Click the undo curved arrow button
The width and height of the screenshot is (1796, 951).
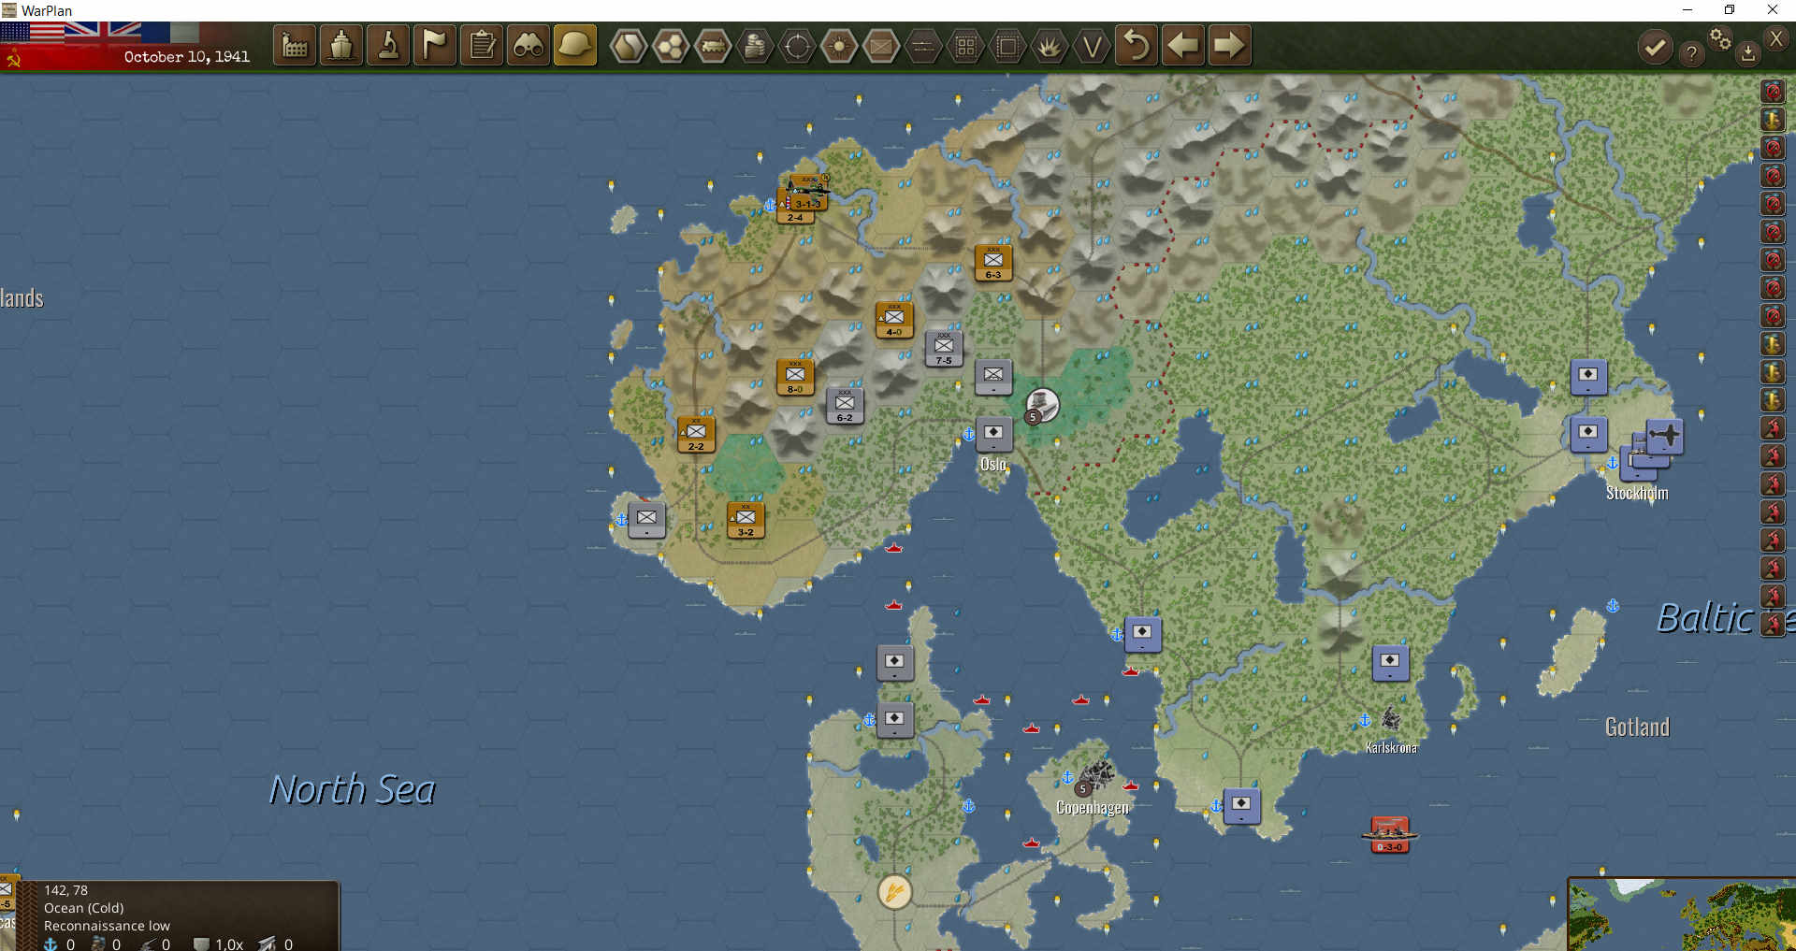tap(1137, 46)
